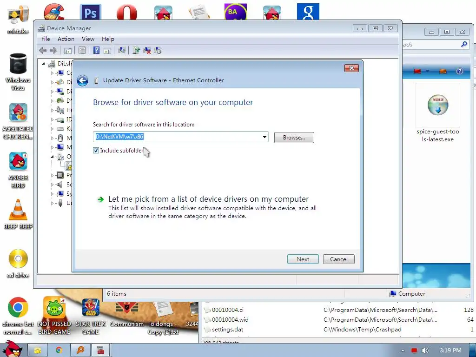Viewport: 476px width, 357px height.
Task: Open the Properties toolbar icon in Device Manager
Action: (82, 50)
